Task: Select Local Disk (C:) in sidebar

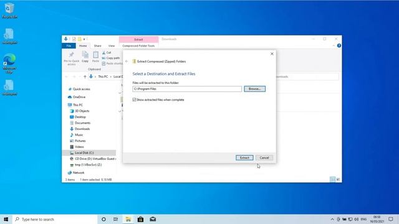Action: 89,152
